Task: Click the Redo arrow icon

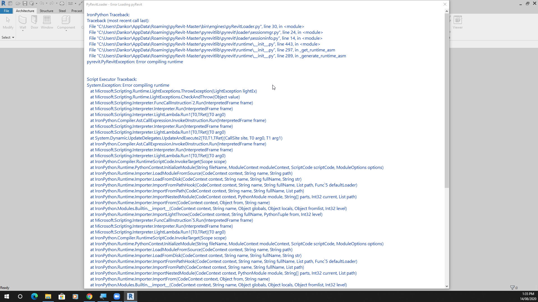Action: click(52, 3)
